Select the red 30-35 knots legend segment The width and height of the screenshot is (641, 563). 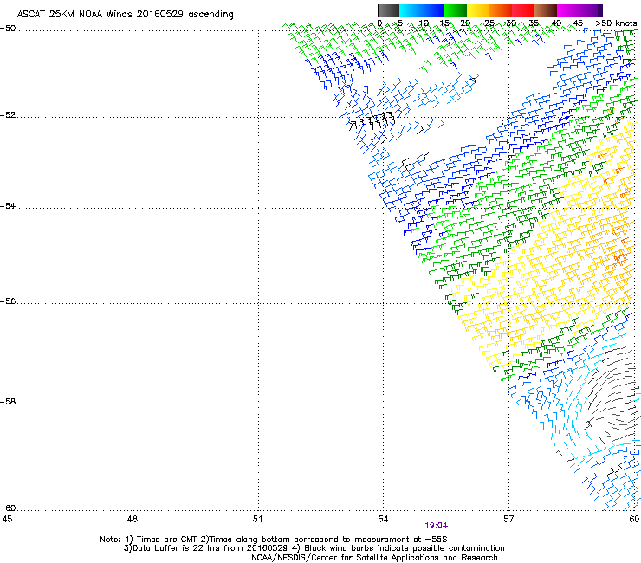coord(523,10)
